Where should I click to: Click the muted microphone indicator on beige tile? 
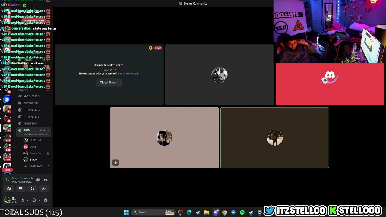tap(115, 163)
